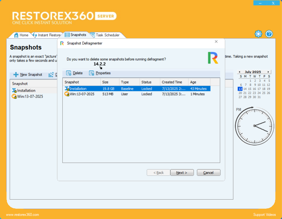Click the Delete icon in the defragmenter toolbar
This screenshot has height=219, width=282.
point(69,73)
